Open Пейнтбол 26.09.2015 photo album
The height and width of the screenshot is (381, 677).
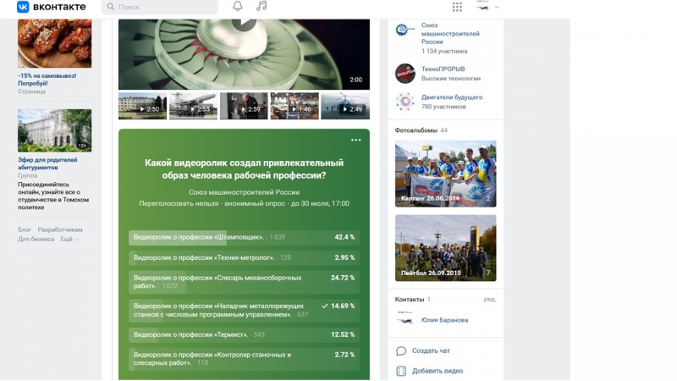tap(446, 248)
